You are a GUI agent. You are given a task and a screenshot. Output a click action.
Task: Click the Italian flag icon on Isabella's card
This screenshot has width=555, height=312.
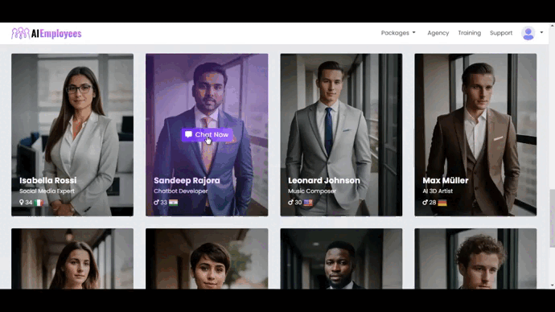39,203
